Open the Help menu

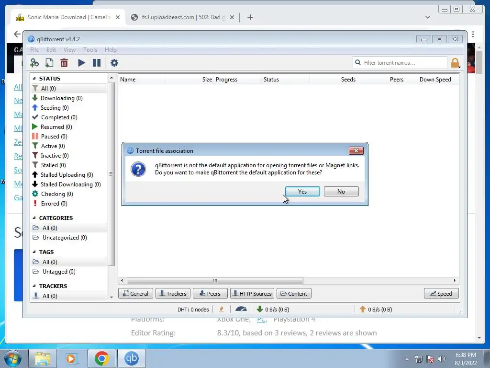point(111,50)
